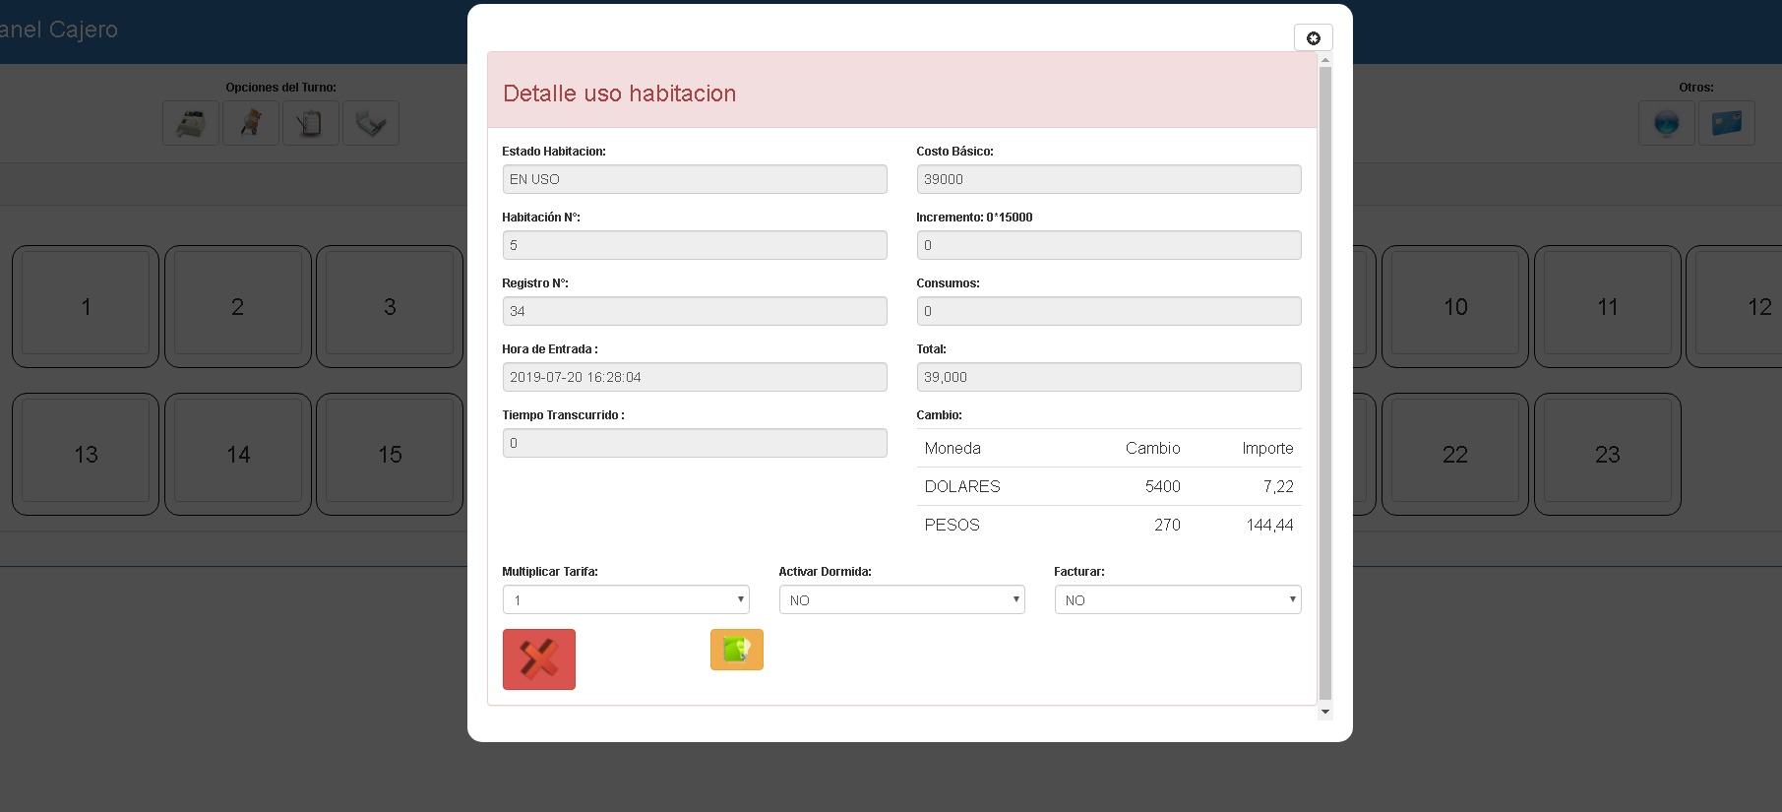Click the PESOS row currency name
This screenshot has height=812, width=1782.
[x=952, y=525]
